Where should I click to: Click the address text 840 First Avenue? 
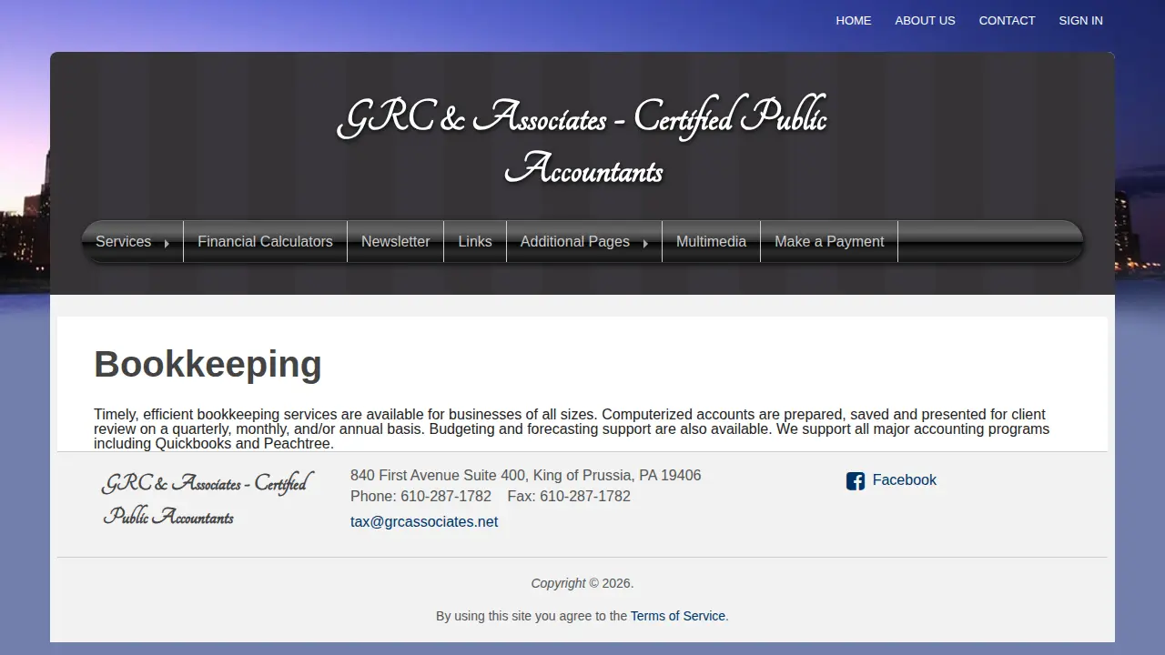[x=525, y=475]
